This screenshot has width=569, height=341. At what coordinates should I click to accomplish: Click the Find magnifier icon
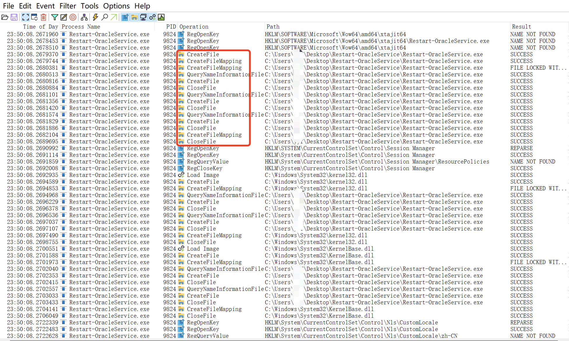(105, 17)
